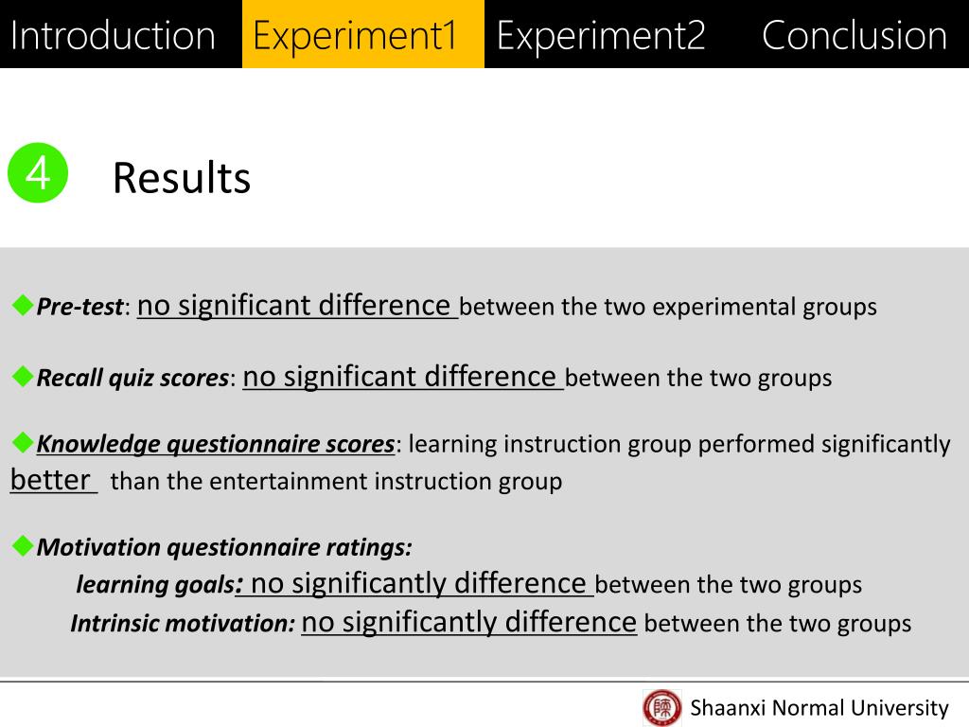Select the highlighted Experiment1 tab

[363, 34]
